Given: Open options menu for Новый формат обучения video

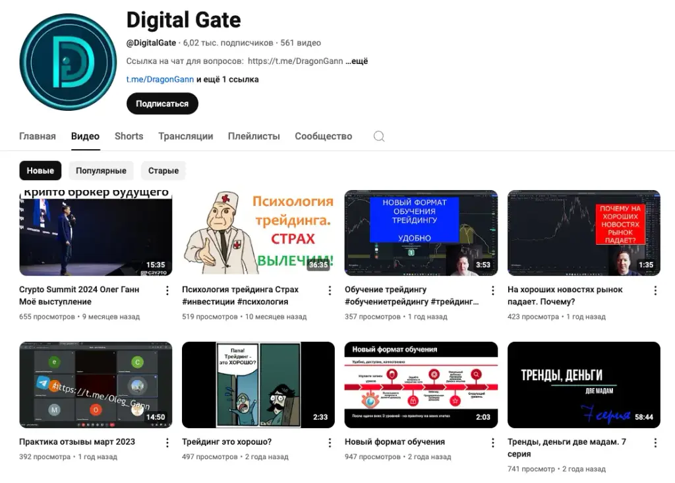Looking at the screenshot, I should (x=492, y=443).
